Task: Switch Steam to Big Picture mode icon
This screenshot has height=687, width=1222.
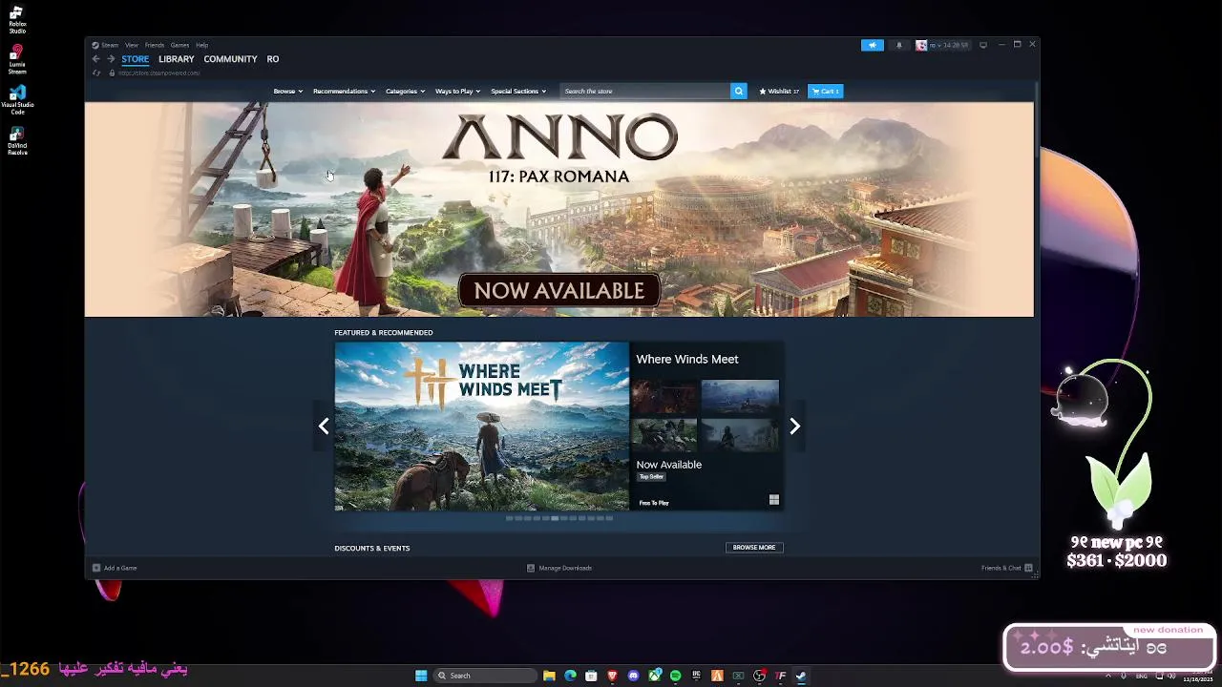Action: tap(983, 45)
